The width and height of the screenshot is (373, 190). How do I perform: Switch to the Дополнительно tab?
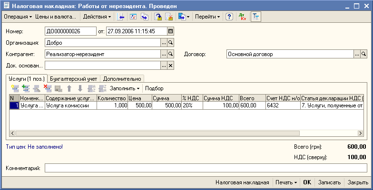(x=122, y=79)
